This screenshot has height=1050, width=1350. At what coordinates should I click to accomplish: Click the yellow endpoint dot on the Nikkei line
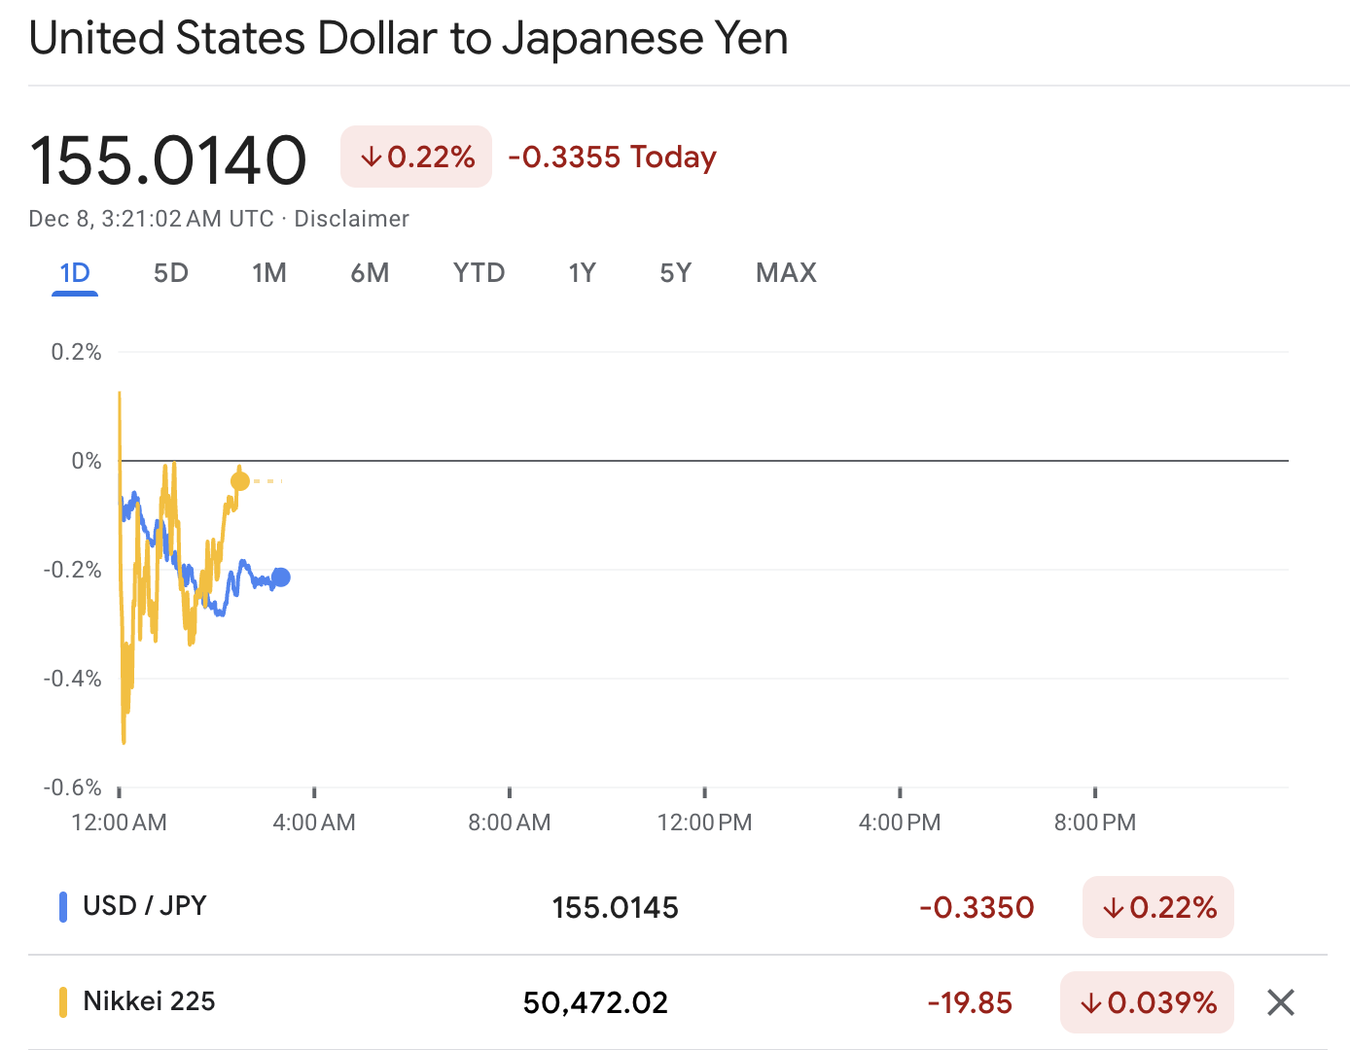pyautogui.click(x=238, y=479)
